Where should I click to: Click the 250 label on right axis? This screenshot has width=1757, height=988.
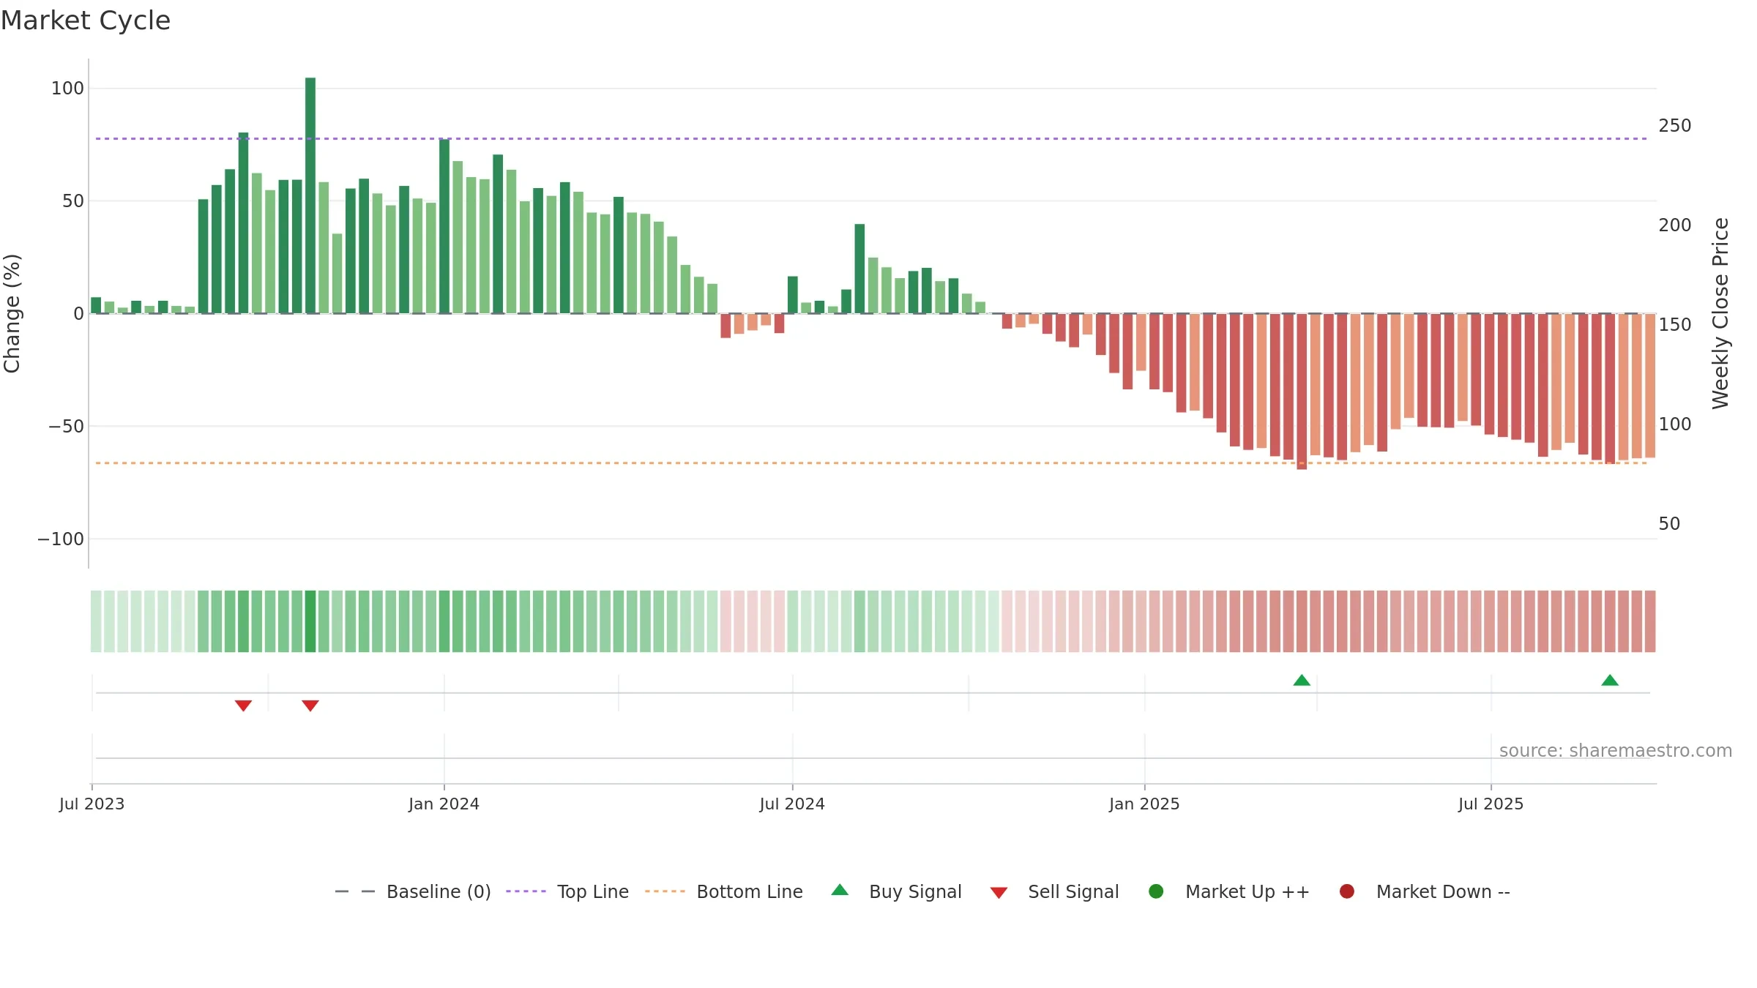click(1675, 126)
